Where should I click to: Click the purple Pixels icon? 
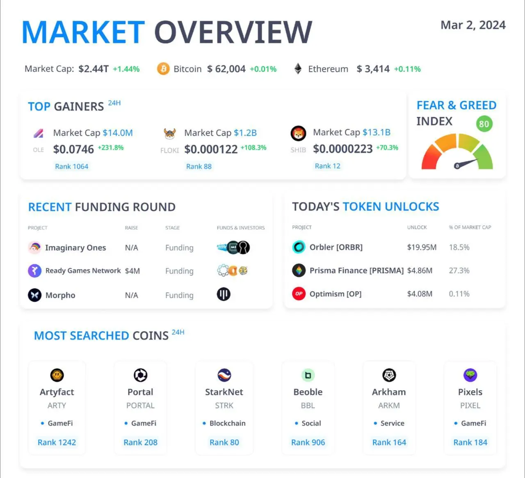(x=470, y=375)
